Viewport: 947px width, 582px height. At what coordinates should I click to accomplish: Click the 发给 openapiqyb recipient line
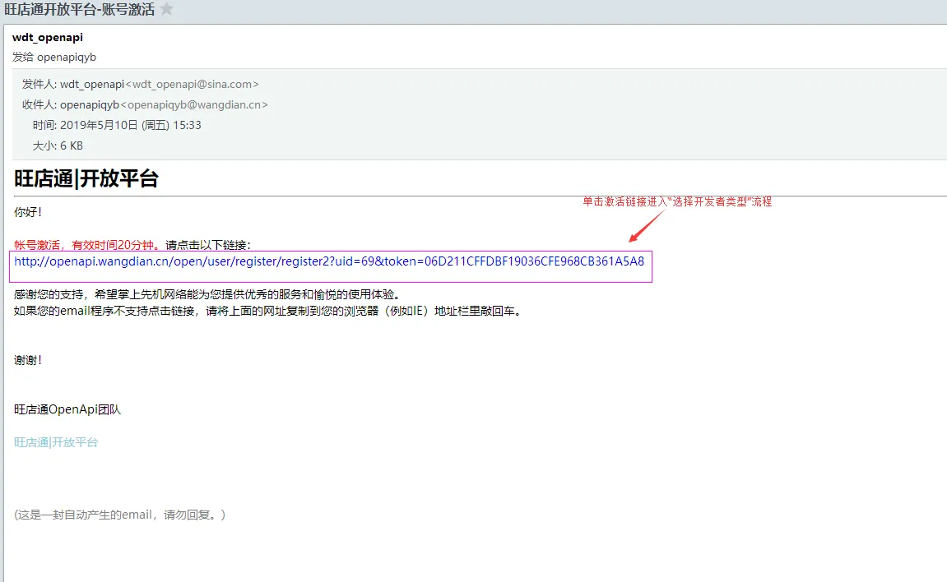pyautogui.click(x=54, y=58)
